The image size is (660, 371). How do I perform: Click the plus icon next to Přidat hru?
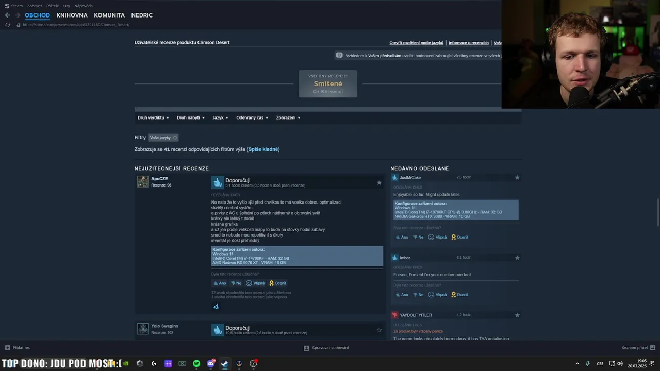click(x=7, y=348)
